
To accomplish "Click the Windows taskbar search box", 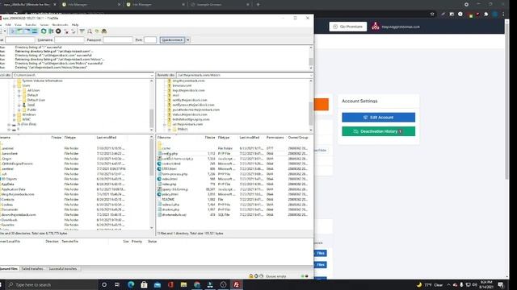I will 52,284.
